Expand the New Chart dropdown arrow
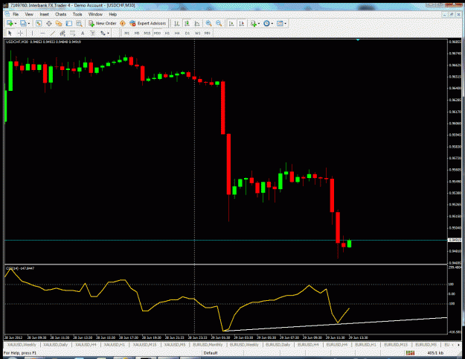This screenshot has height=359, width=465. 16,23
